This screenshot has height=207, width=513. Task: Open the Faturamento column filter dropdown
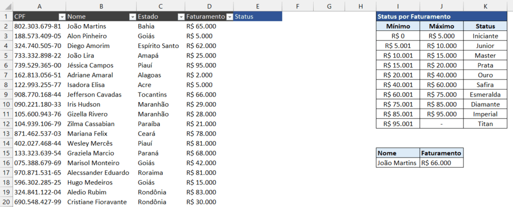click(229, 17)
